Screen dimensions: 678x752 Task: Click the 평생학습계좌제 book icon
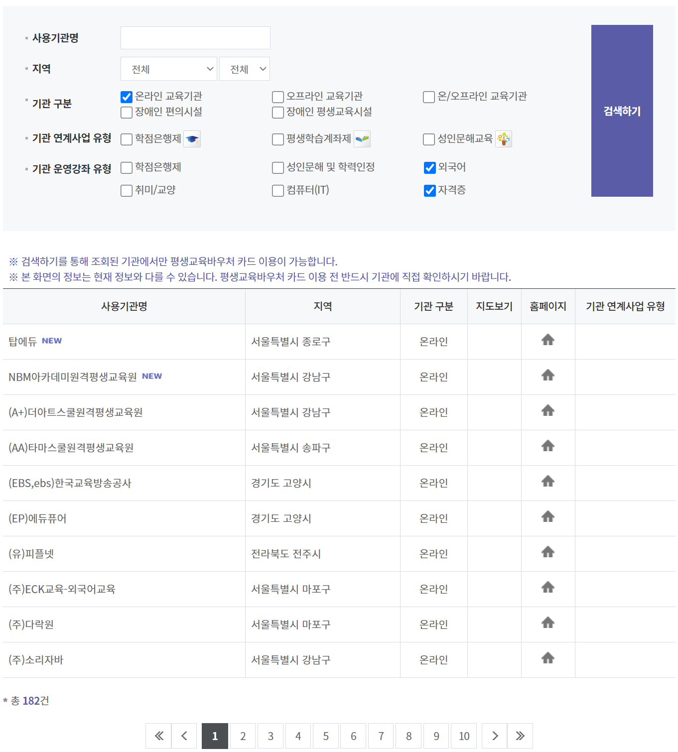point(362,139)
